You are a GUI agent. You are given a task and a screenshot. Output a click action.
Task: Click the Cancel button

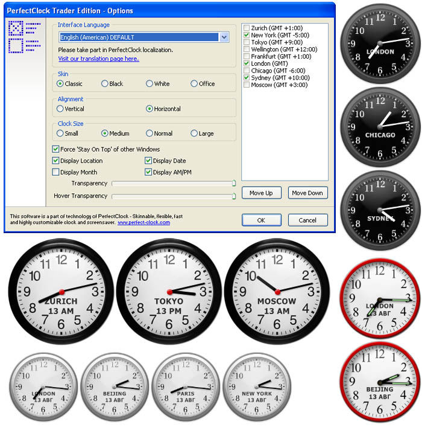pyautogui.click(x=307, y=220)
